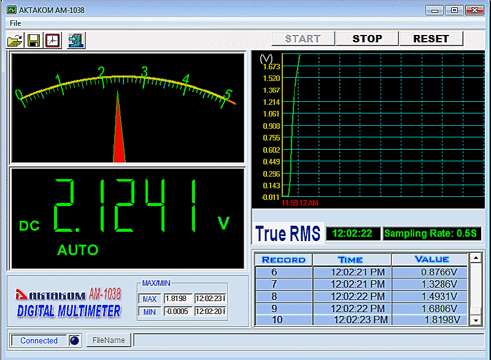Select record row 6 number cell
The image size is (491, 360).
click(x=284, y=272)
